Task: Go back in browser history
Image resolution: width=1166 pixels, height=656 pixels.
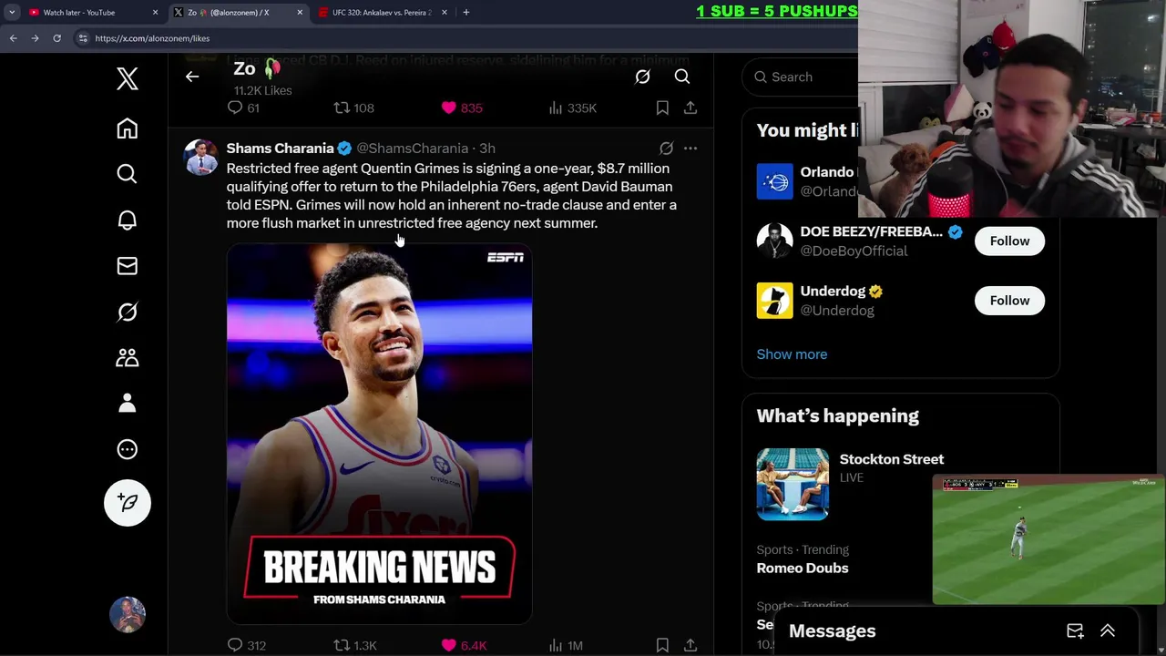Action: [13, 38]
